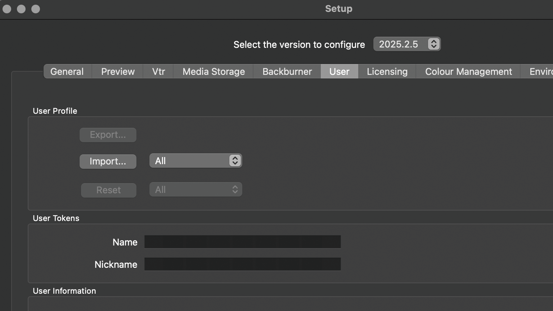Go to the Media Storage tab
Image resolution: width=553 pixels, height=311 pixels.
click(213, 72)
